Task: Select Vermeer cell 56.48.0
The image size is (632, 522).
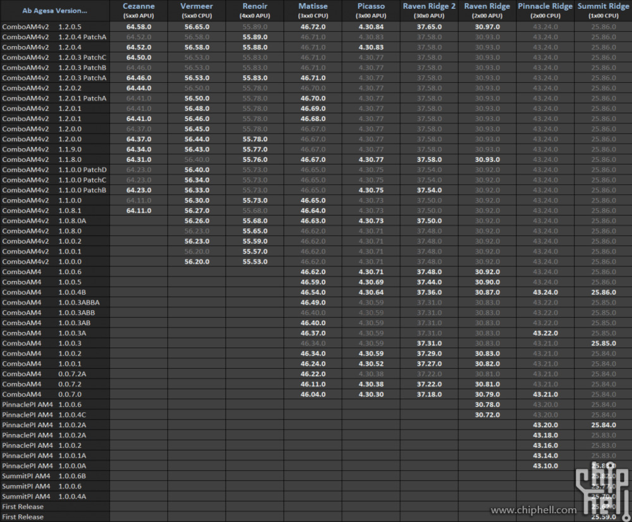Action: 197,109
